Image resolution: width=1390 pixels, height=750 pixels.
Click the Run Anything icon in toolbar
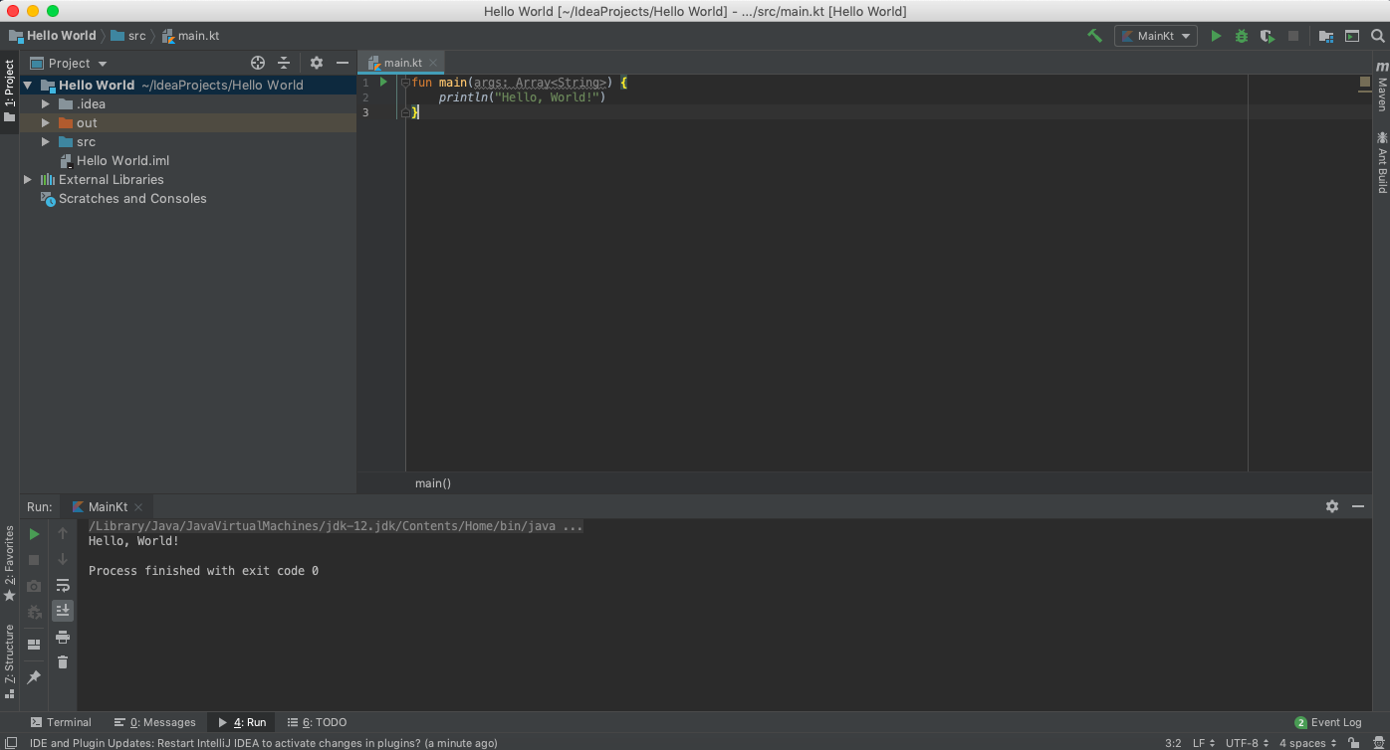tap(1352, 36)
